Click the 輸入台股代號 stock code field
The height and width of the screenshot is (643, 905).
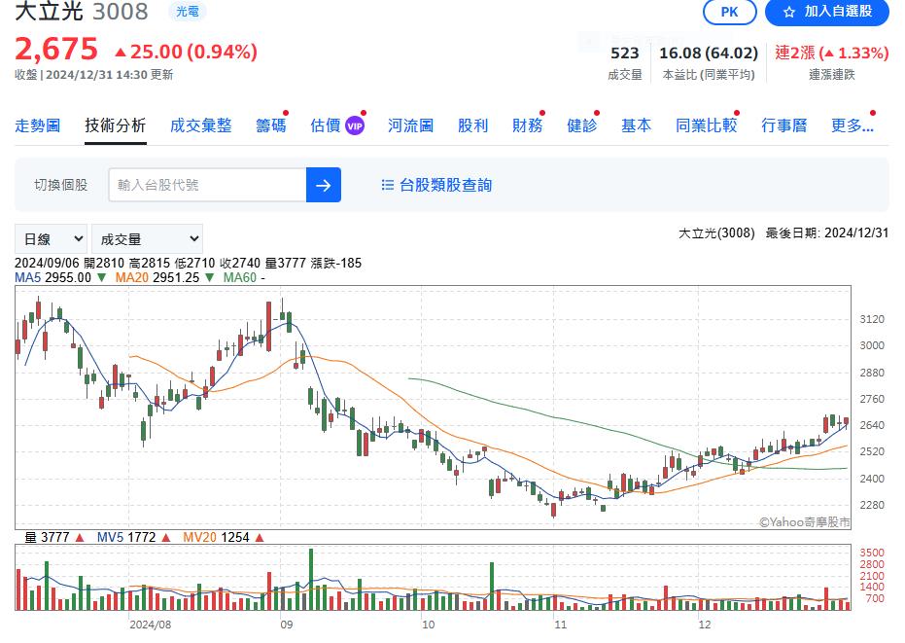[x=207, y=185]
